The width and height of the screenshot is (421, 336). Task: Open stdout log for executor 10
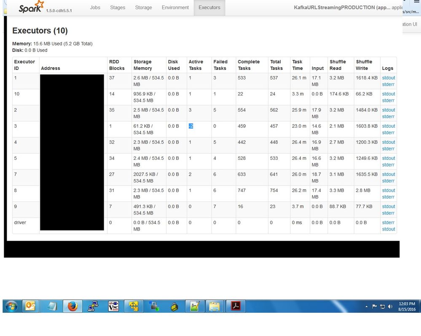click(x=388, y=94)
